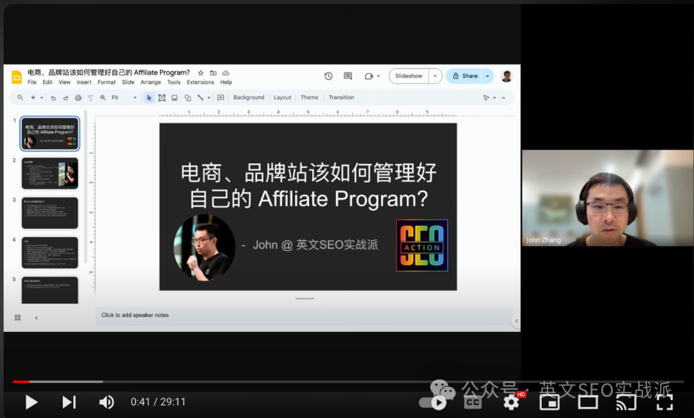694x418 pixels.
Task: Switch to grid view of slides
Action: 18,318
